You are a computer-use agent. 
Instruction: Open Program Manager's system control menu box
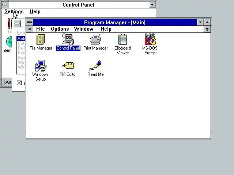pos(29,22)
